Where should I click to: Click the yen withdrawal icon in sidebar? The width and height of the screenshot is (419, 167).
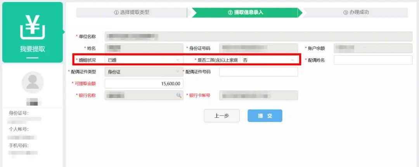[32, 27]
